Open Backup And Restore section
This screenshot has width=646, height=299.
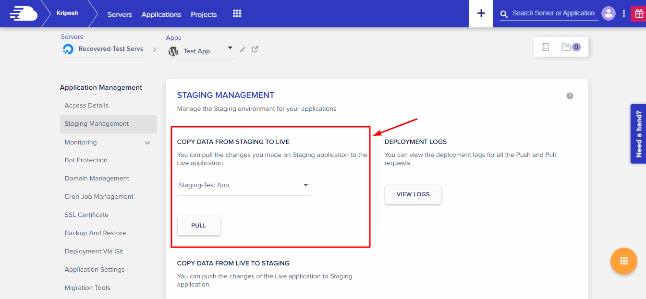click(x=95, y=233)
